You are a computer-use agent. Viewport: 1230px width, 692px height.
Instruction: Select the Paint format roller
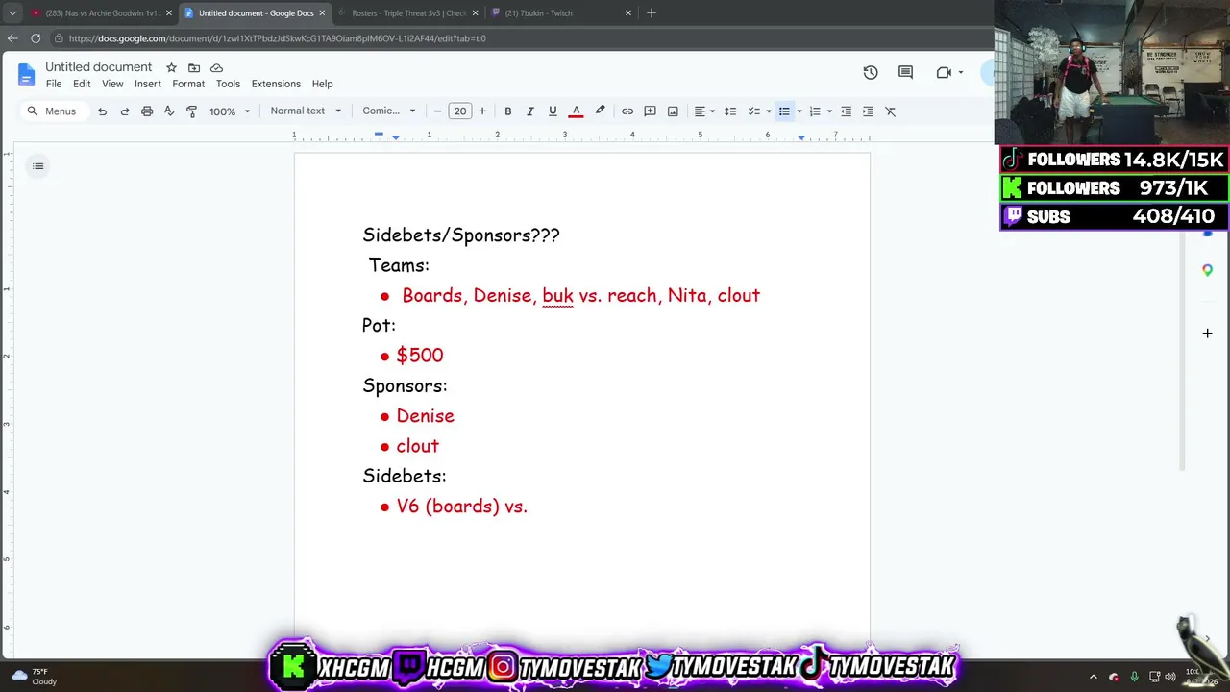click(191, 111)
